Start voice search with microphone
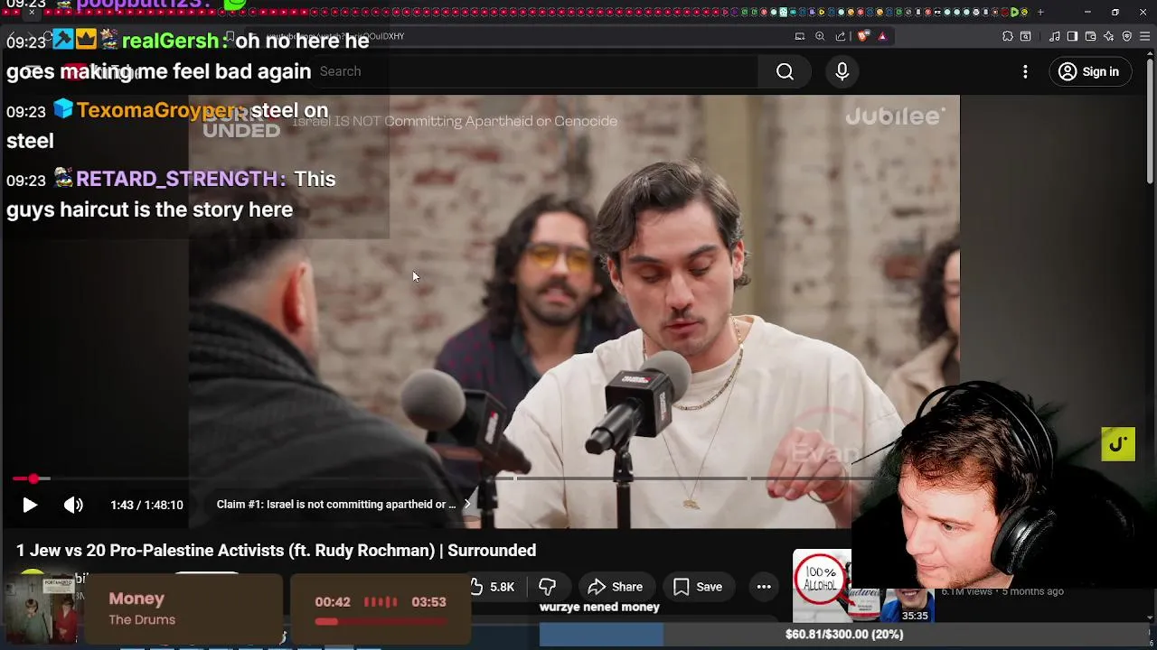This screenshot has height=650, width=1157. coord(842,71)
